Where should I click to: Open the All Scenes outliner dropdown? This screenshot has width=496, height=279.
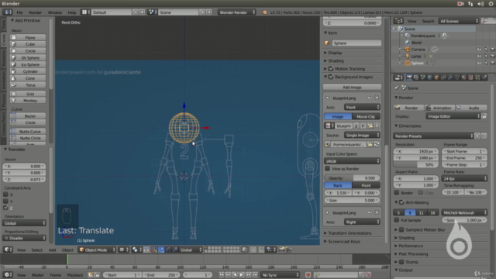tap(459, 21)
